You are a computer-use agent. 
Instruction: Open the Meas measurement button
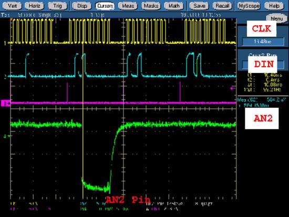pos(128,6)
